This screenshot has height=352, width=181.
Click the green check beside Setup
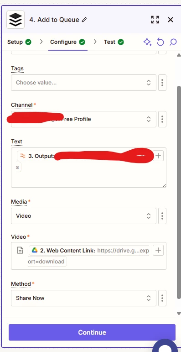(28, 42)
